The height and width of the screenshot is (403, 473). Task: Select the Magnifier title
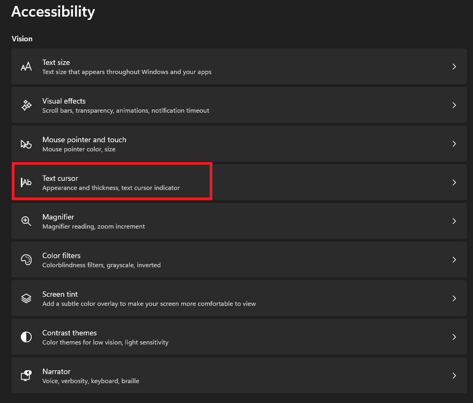(58, 217)
